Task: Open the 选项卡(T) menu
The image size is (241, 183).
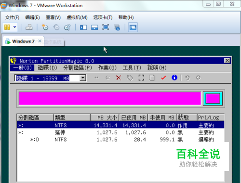Action: [x=103, y=17]
